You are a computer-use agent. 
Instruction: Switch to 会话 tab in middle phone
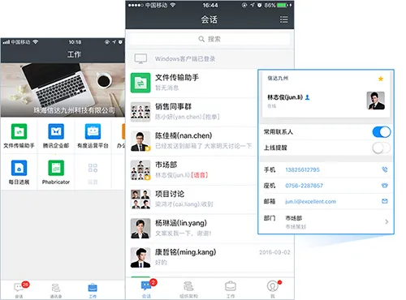click(147, 289)
